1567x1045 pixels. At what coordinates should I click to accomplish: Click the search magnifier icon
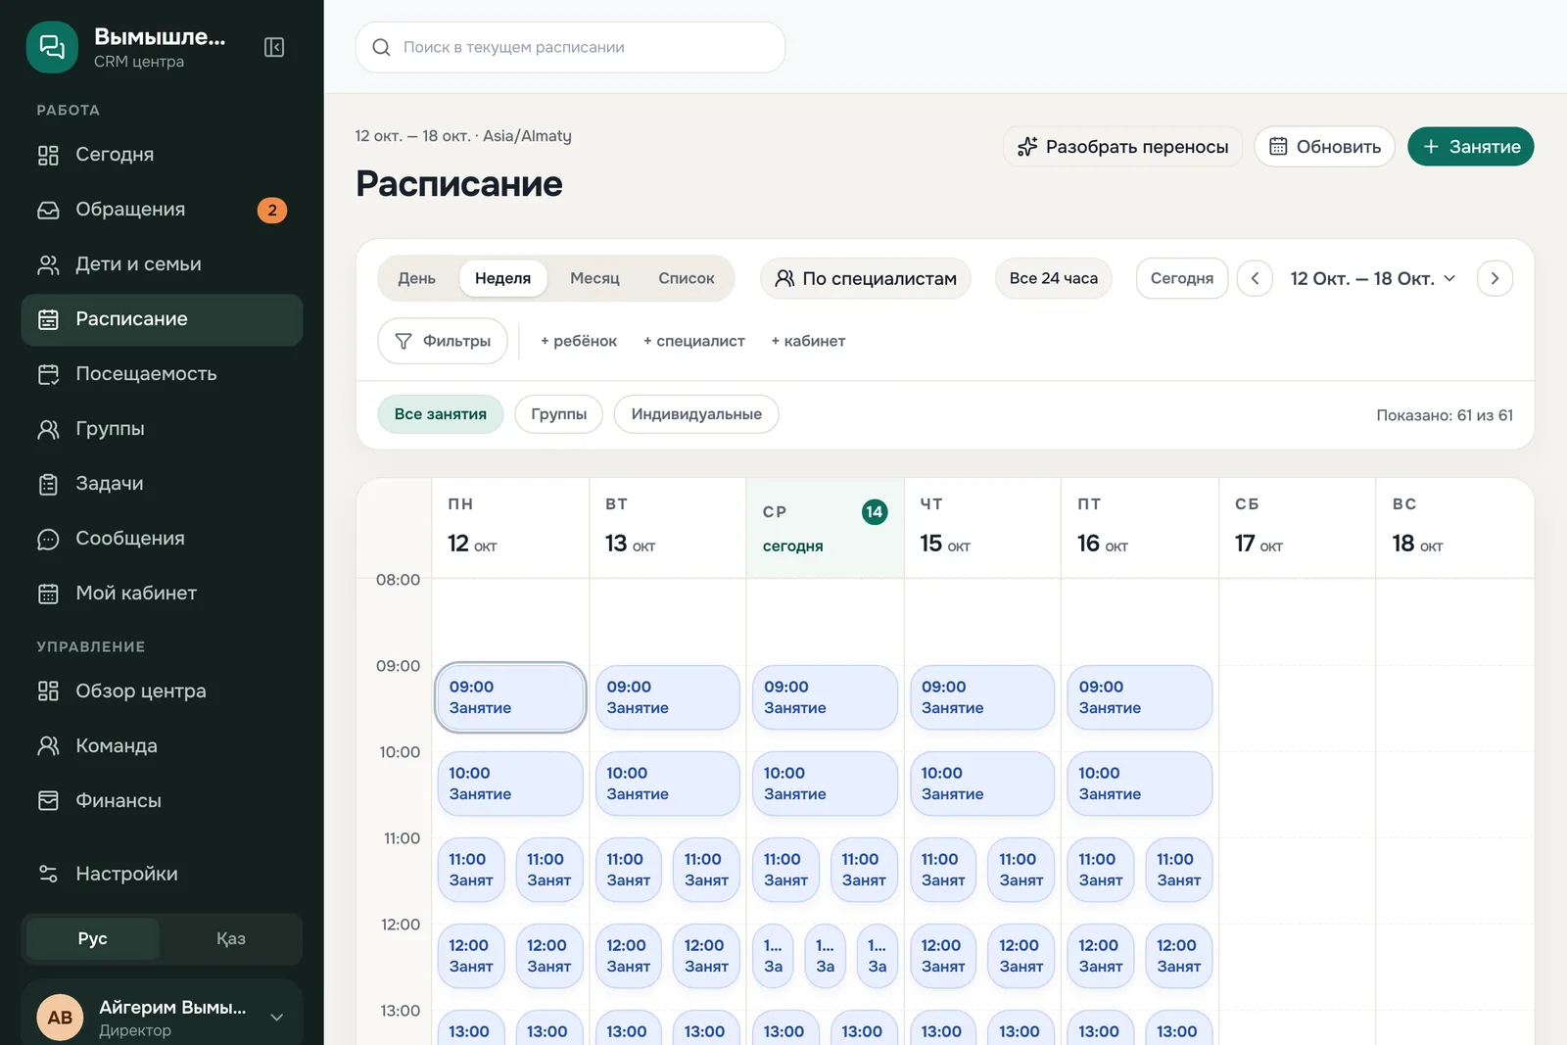coord(382,47)
